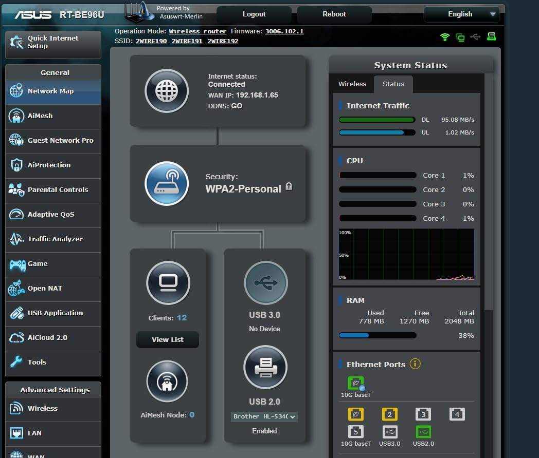Click the RAM usage bar
Viewport: 539px width, 458px height.
coord(378,335)
